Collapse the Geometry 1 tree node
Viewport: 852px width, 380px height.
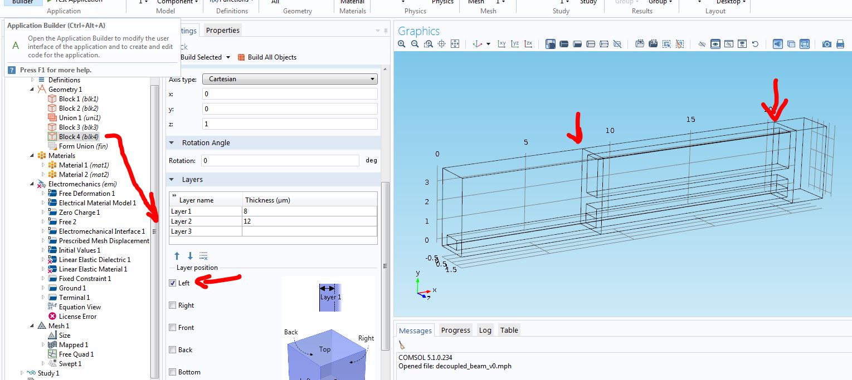coord(32,90)
